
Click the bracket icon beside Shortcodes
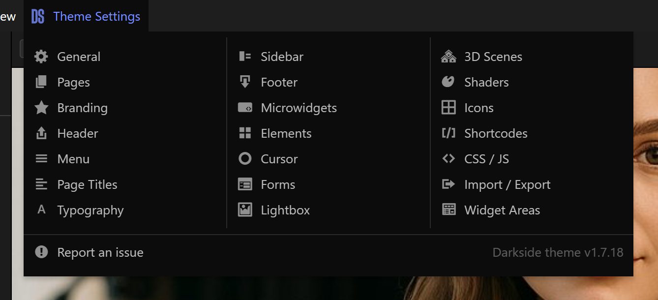coord(449,133)
